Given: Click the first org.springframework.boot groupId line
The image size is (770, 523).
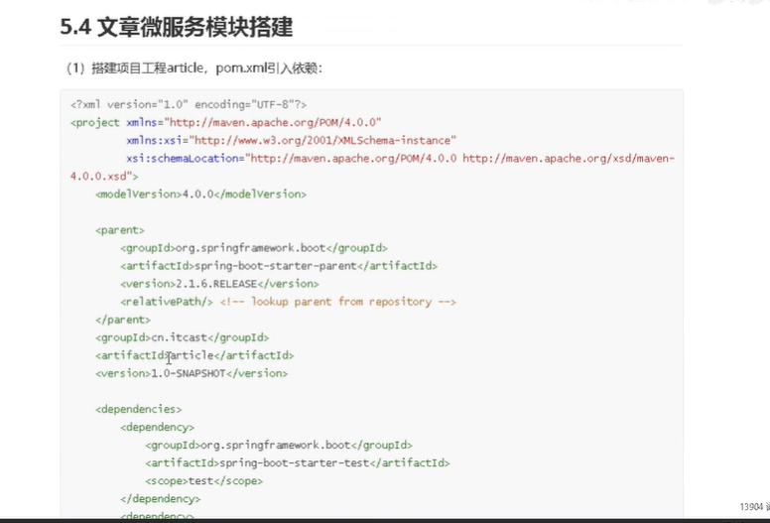Looking at the screenshot, I should click(254, 248).
